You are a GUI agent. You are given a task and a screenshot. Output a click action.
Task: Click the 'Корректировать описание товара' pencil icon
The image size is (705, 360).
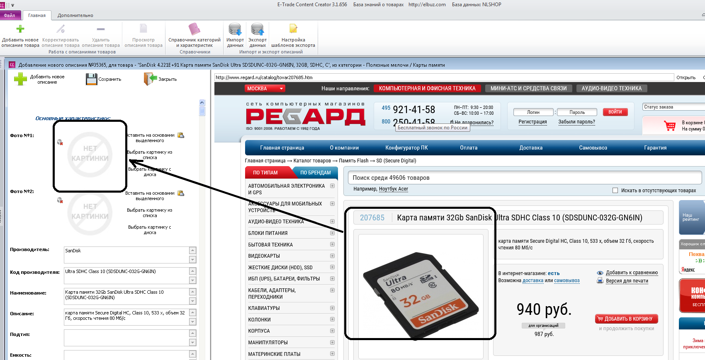tap(61, 29)
